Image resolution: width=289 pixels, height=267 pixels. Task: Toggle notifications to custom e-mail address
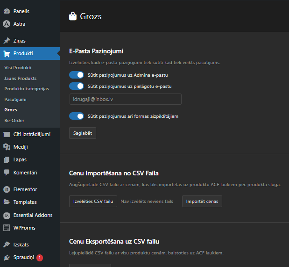(x=77, y=86)
